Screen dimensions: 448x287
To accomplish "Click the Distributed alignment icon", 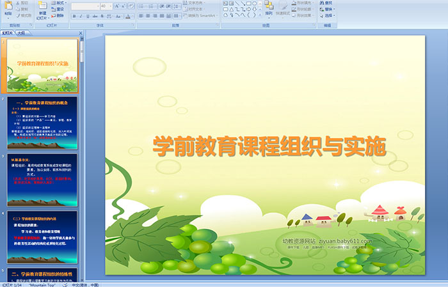I will point(168,16).
